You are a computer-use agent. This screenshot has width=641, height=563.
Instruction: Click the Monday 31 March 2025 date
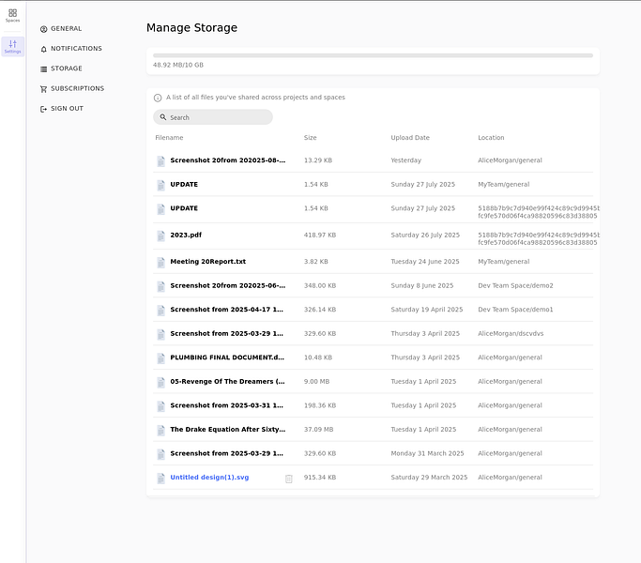click(428, 453)
